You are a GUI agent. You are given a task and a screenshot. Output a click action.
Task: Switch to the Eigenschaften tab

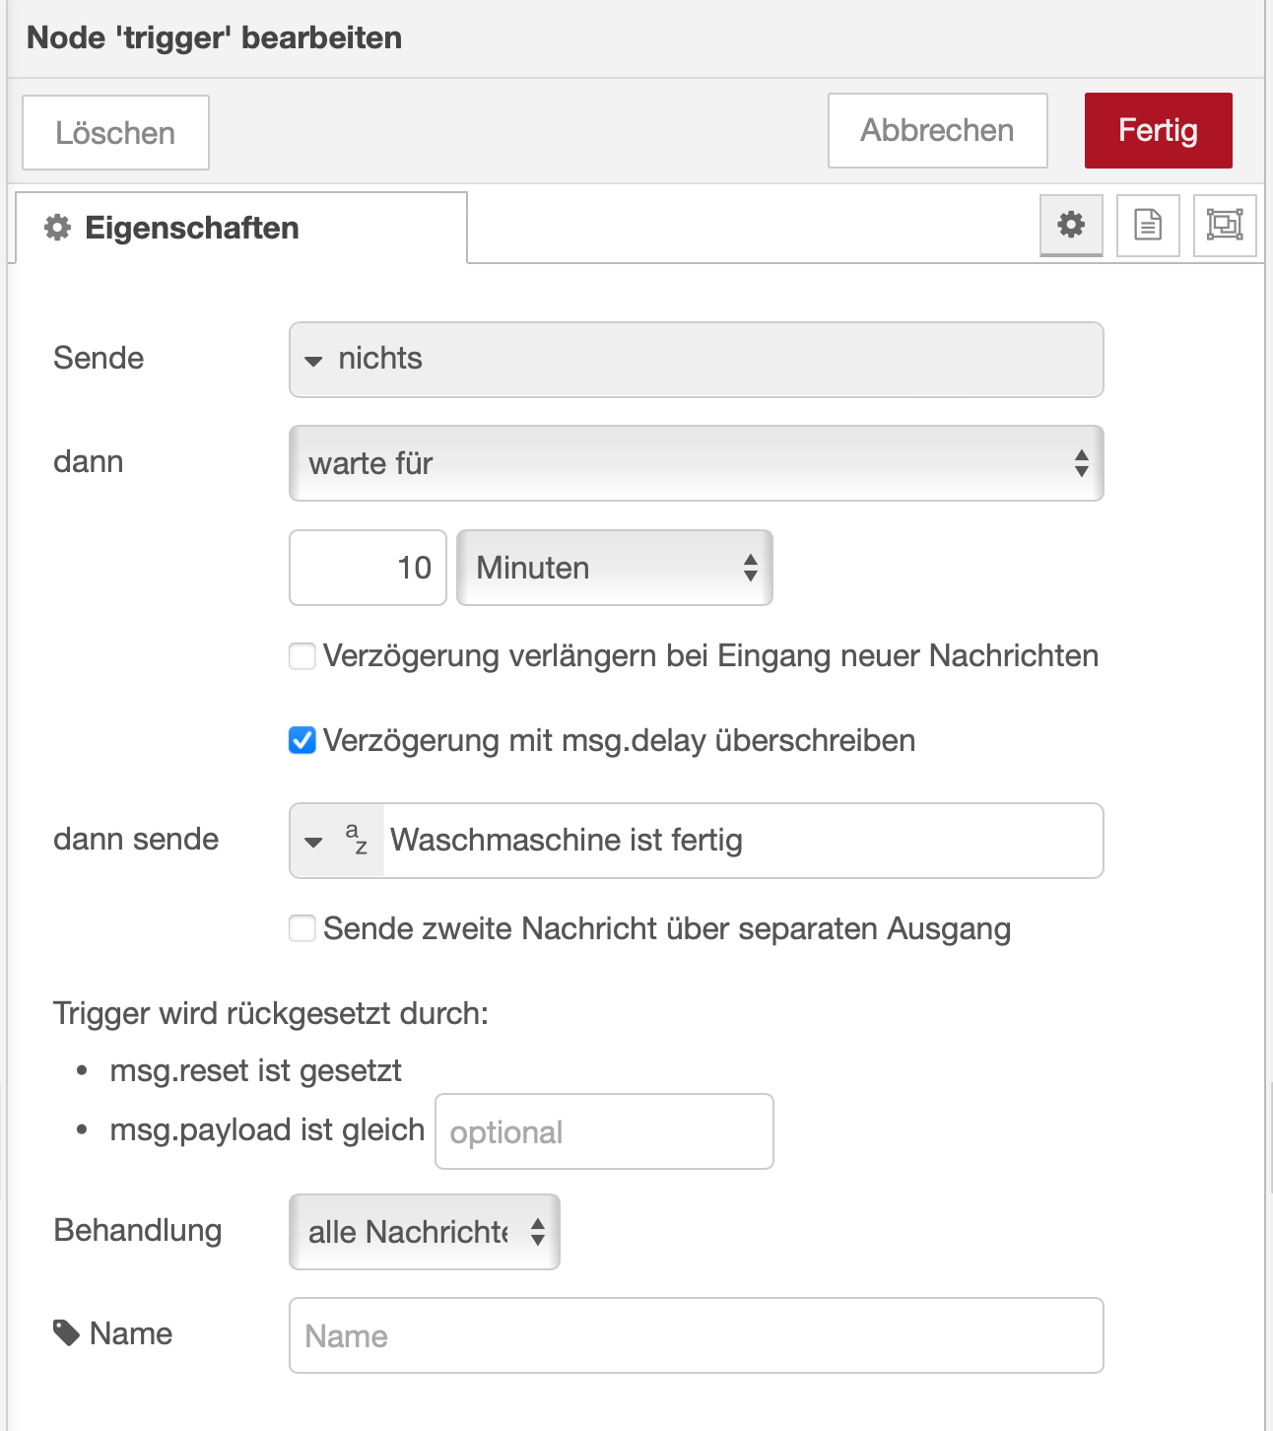pos(241,228)
